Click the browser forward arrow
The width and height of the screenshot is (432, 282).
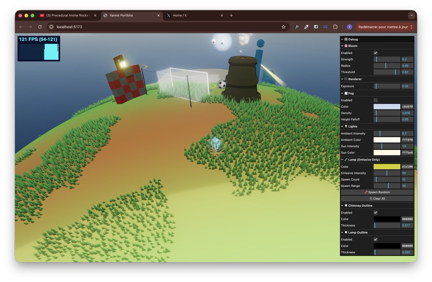(30, 27)
